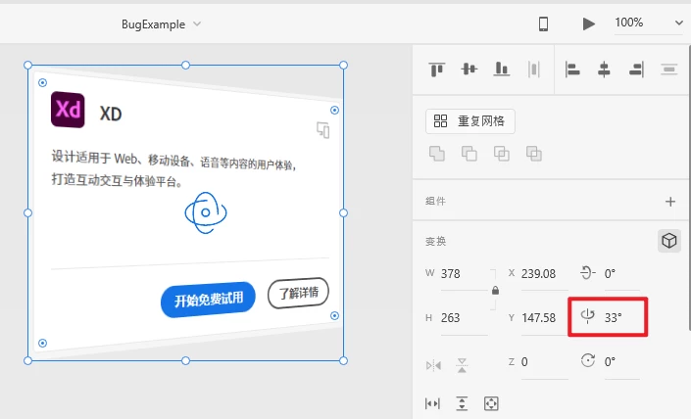The height and width of the screenshot is (419, 691).
Task: Open the BugExample document title dropdown
Action: tap(162, 24)
